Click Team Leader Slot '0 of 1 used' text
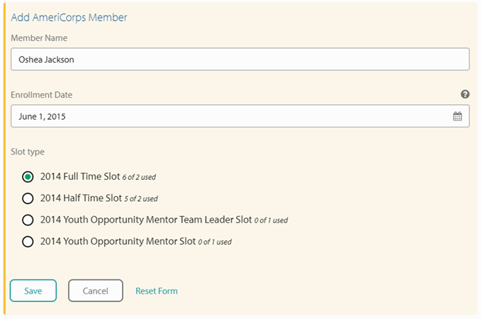Image resolution: width=481 pixels, height=319 pixels. [270, 221]
